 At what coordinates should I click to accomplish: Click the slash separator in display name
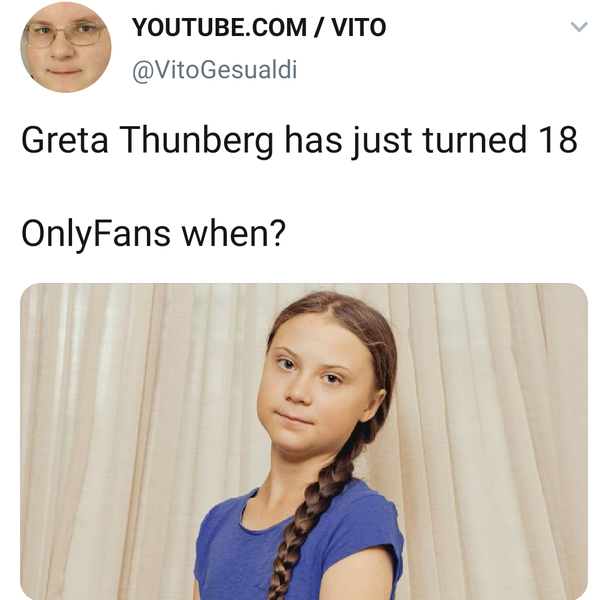(x=319, y=28)
